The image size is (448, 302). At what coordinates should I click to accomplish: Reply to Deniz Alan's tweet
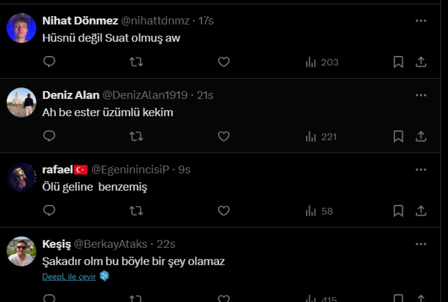point(50,136)
